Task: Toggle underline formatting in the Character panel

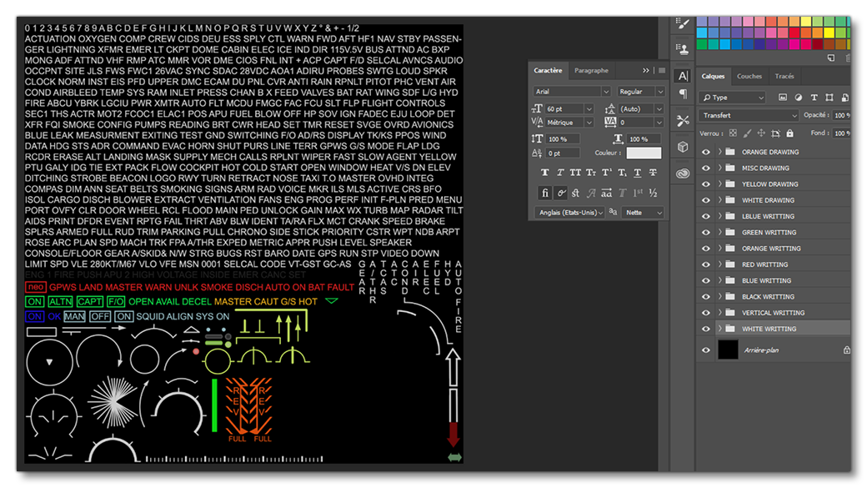Action: pos(637,172)
